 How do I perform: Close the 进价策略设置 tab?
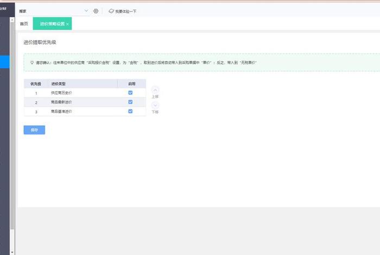click(x=67, y=24)
